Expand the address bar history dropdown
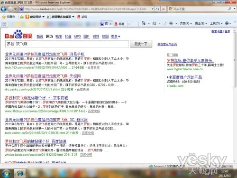Screen dimensions: 237x178 click(x=153, y=9)
